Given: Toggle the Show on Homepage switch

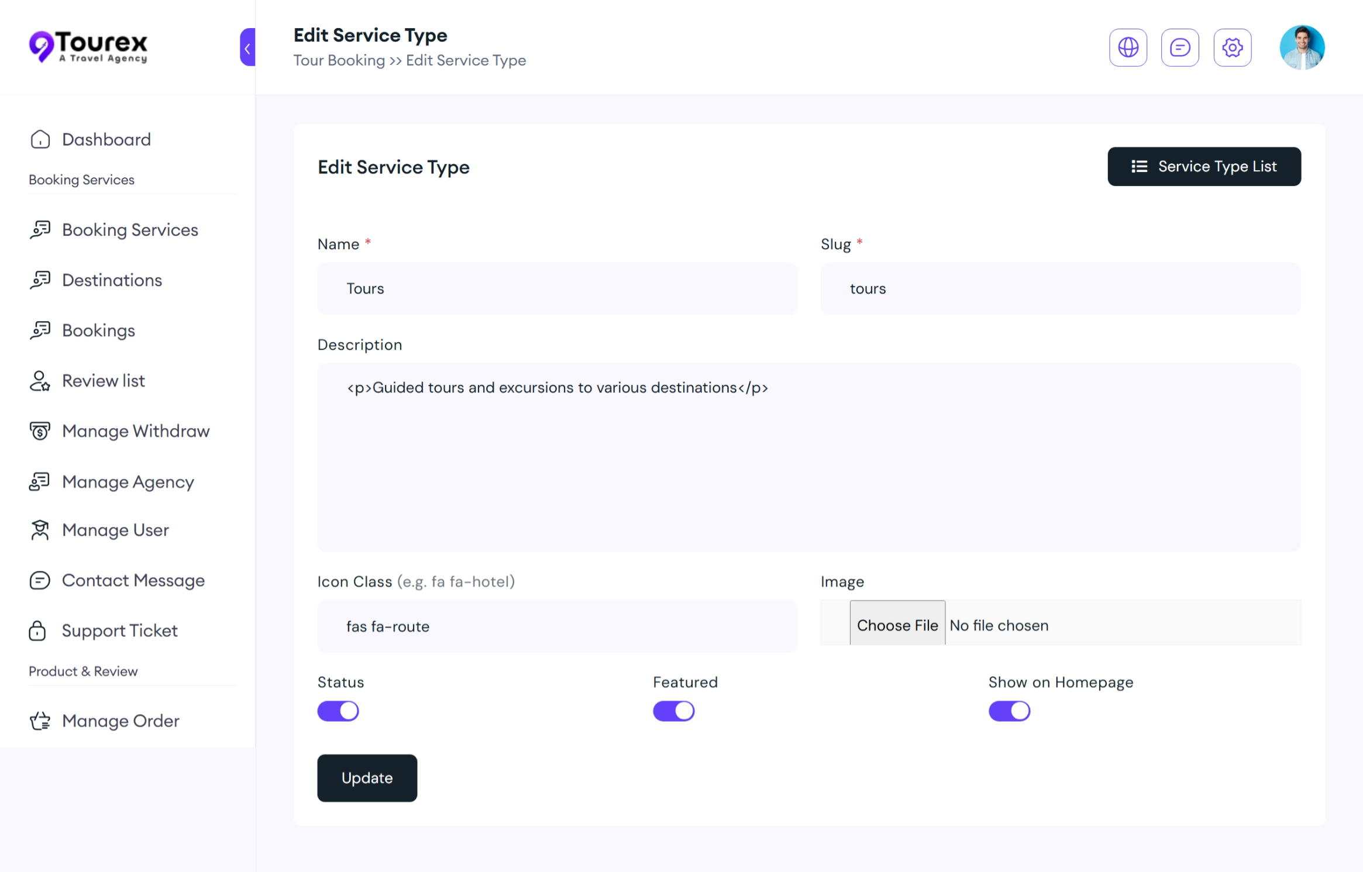Looking at the screenshot, I should click(x=1009, y=711).
